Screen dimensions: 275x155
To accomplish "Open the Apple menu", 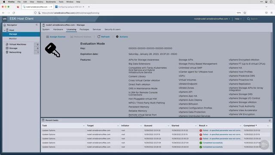I will [x=4, y=2].
